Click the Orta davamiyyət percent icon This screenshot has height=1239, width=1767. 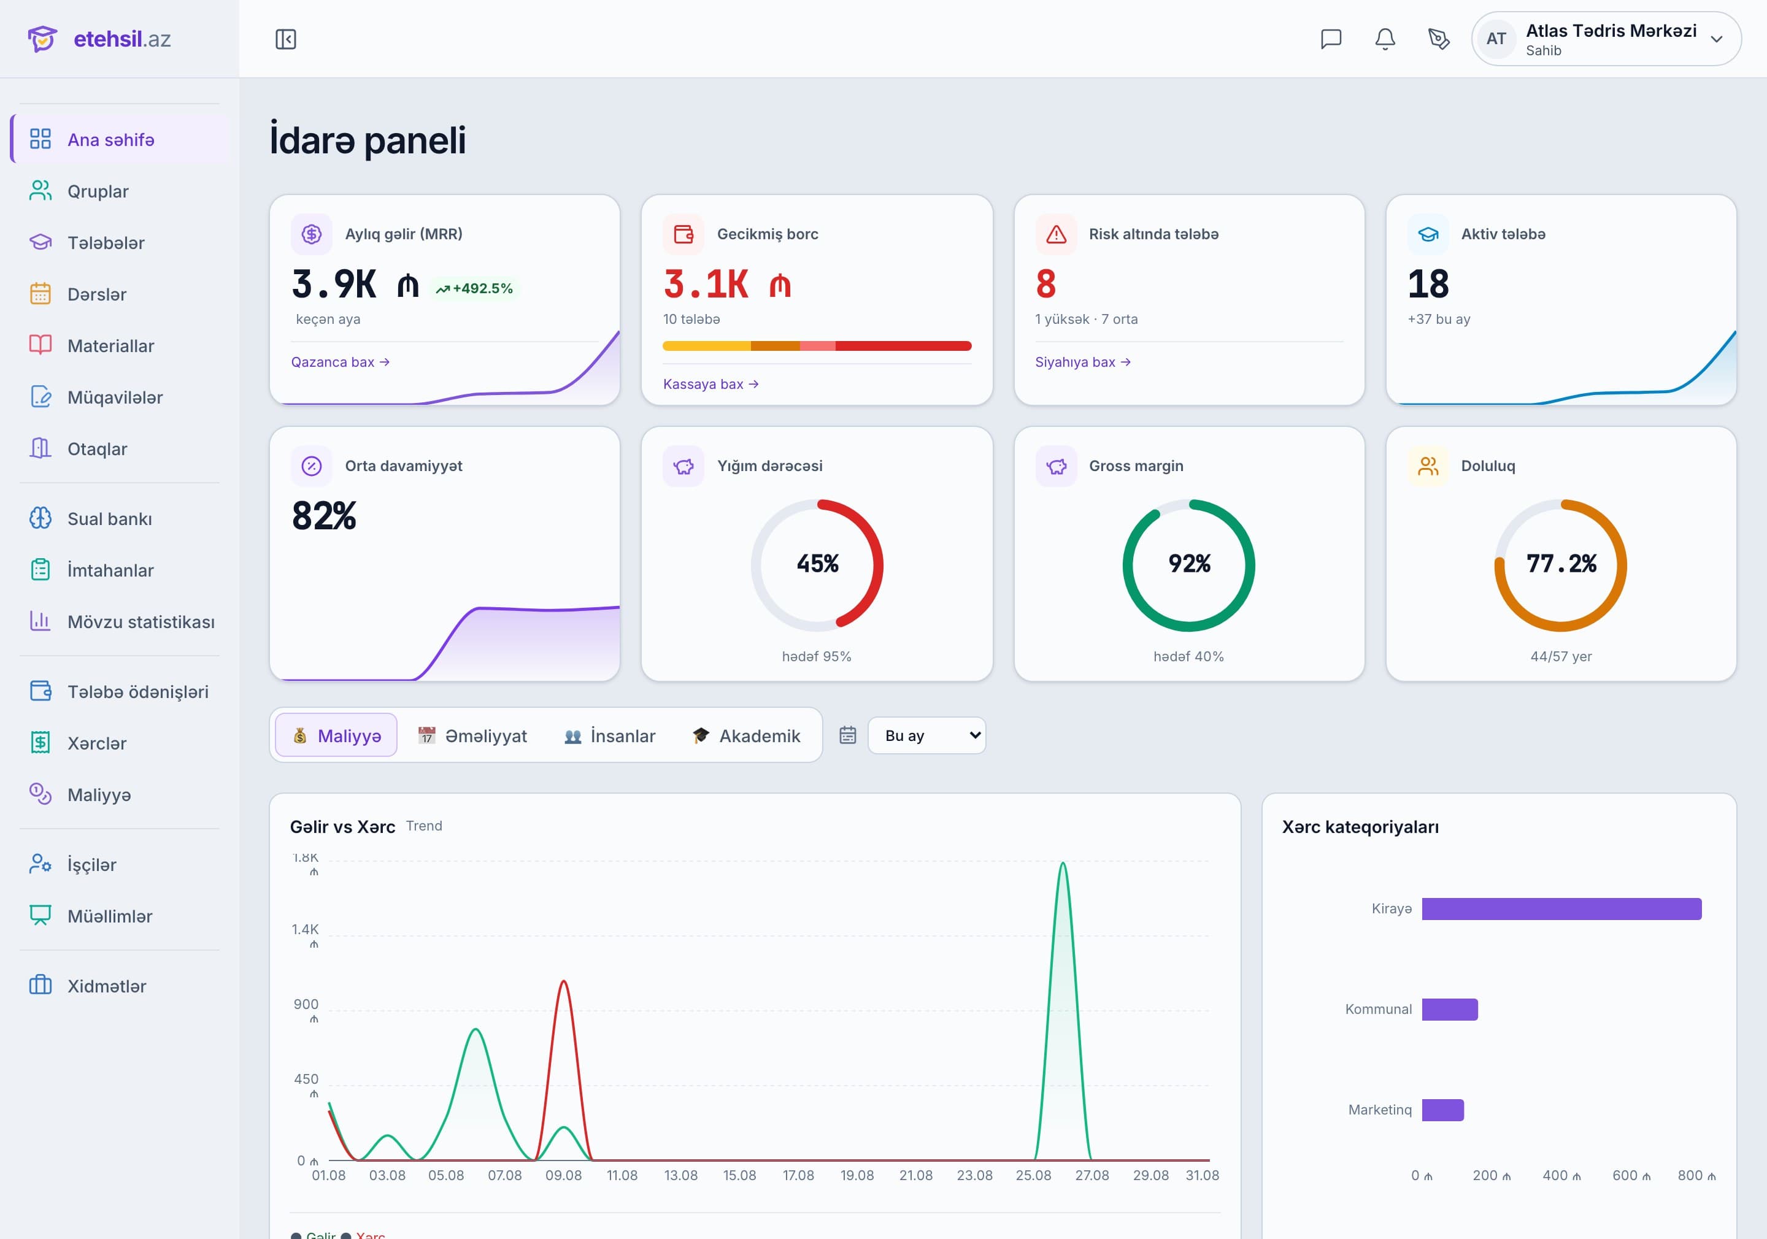(x=312, y=466)
